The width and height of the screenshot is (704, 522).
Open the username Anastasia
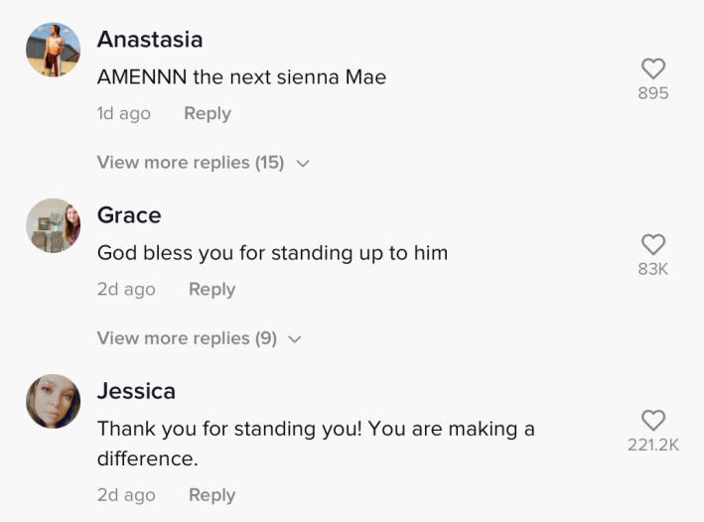(149, 40)
